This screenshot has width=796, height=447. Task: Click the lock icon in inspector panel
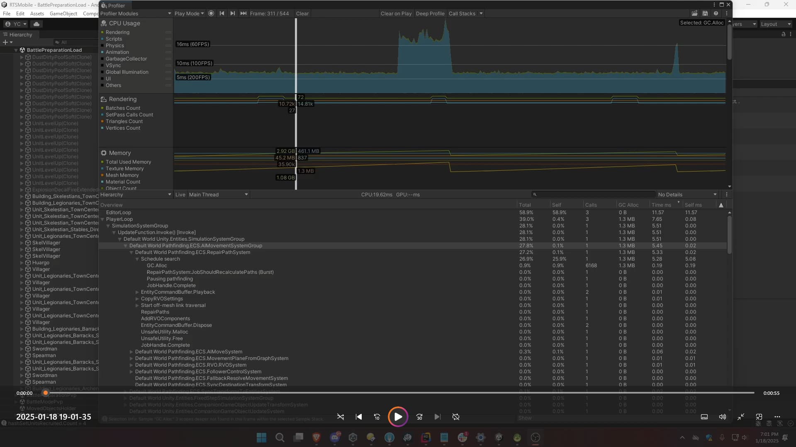(783, 34)
